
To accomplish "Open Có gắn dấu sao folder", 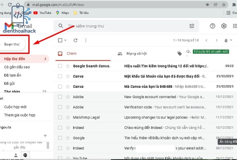I will coord(17,67).
